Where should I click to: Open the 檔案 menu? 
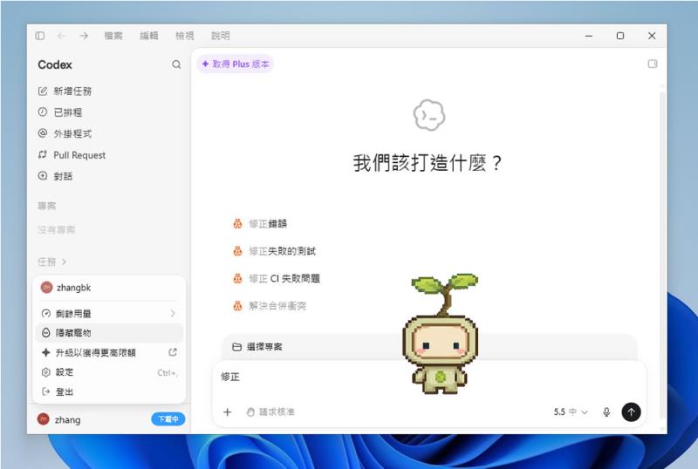113,36
